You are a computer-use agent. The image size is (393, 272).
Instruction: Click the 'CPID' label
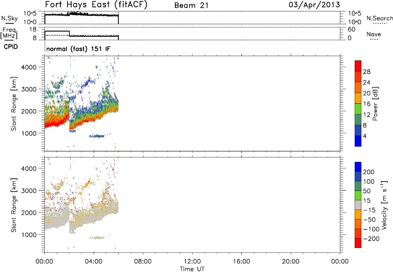point(11,47)
